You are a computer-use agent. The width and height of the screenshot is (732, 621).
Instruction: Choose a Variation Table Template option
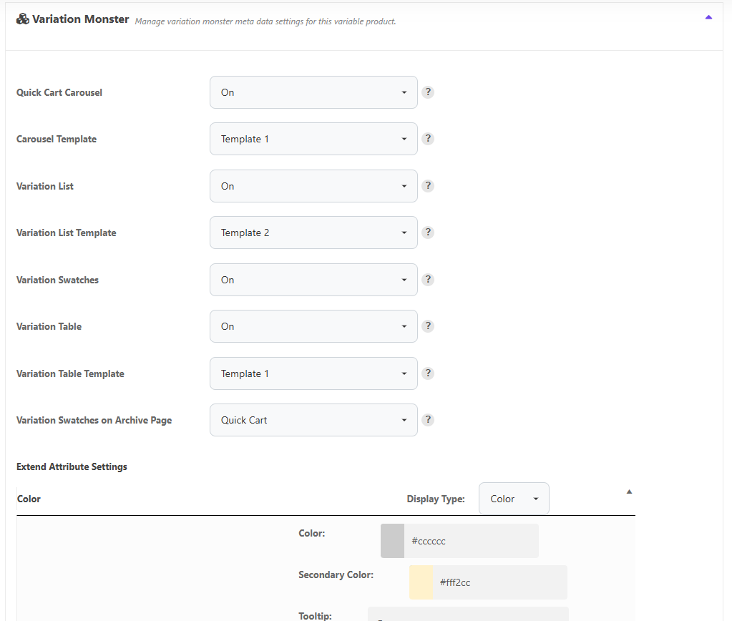pos(313,373)
